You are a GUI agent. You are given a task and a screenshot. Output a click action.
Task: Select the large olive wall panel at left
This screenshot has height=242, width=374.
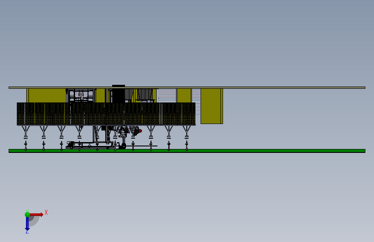[x=47, y=96]
